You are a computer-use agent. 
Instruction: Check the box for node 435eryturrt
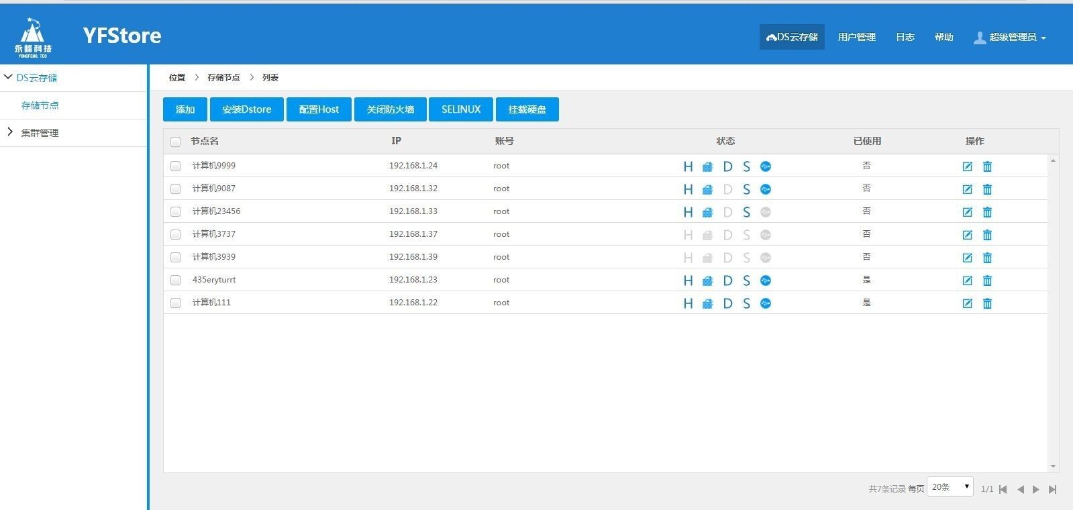[x=175, y=280]
